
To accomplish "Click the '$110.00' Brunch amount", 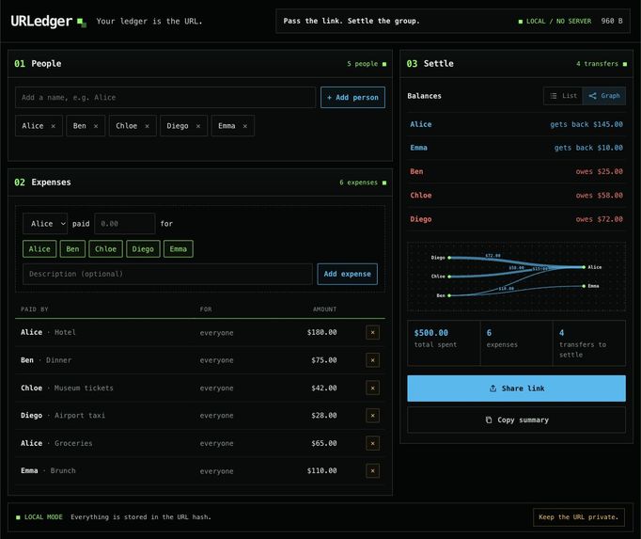I will point(321,470).
